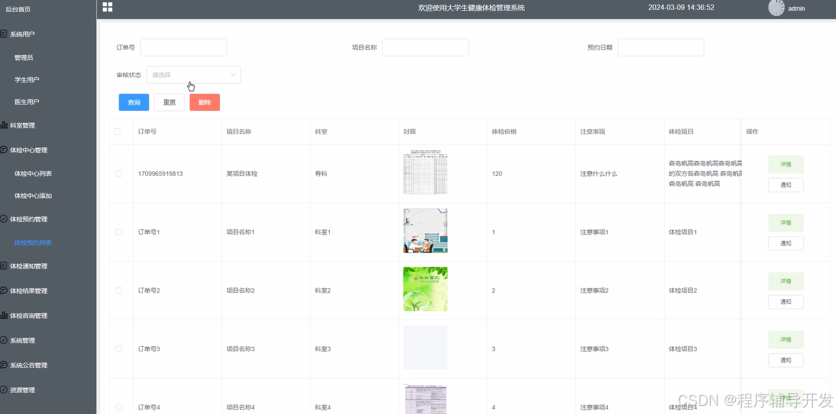Click 详情 for 订单号2 row
This screenshot has width=836, height=414.
pyautogui.click(x=786, y=281)
